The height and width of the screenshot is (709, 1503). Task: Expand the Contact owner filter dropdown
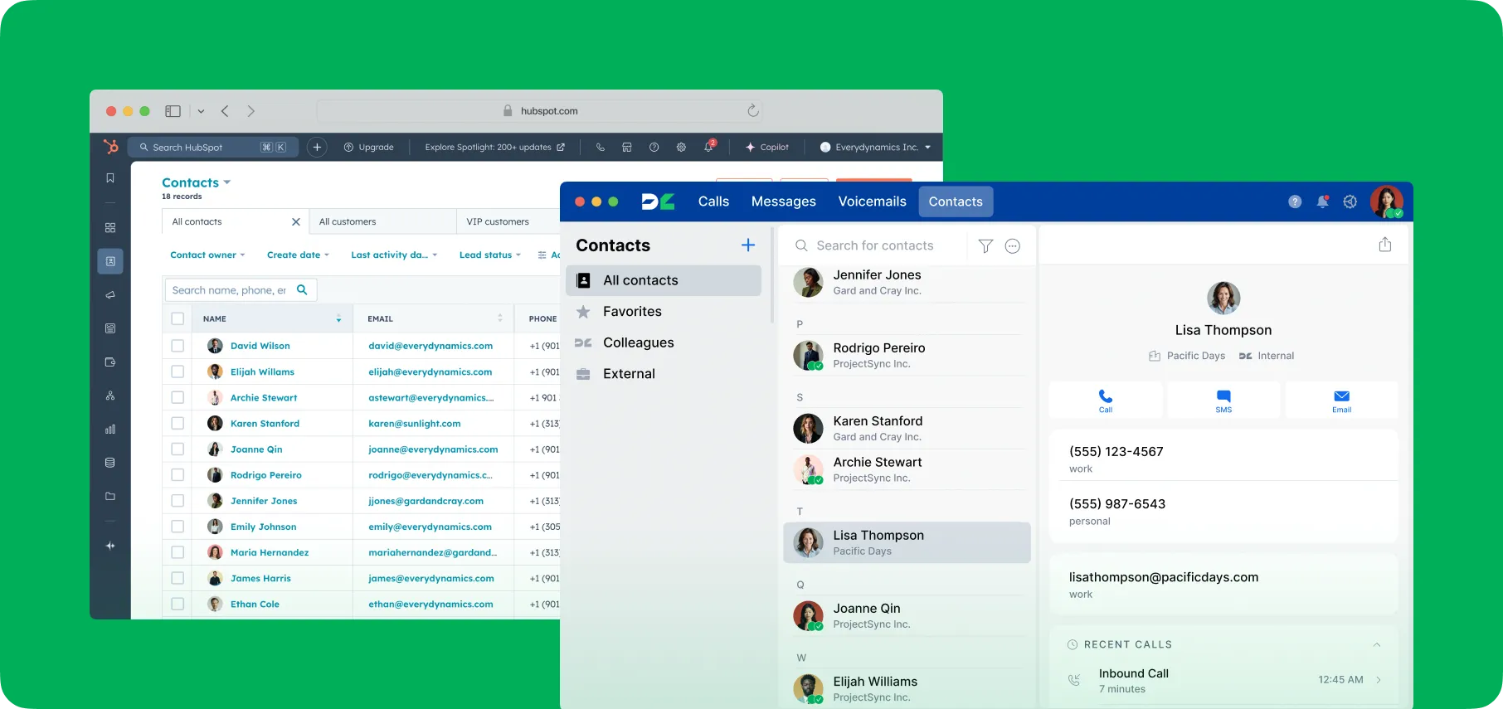(207, 255)
